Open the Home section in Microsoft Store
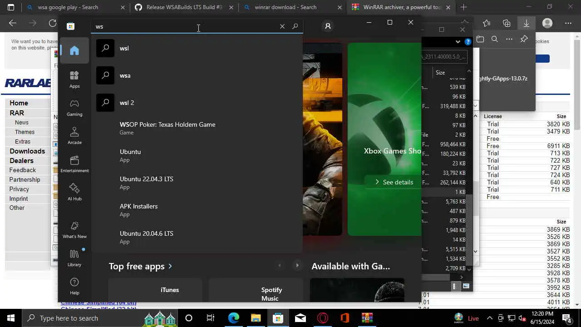The image size is (581, 327). pyautogui.click(x=74, y=50)
